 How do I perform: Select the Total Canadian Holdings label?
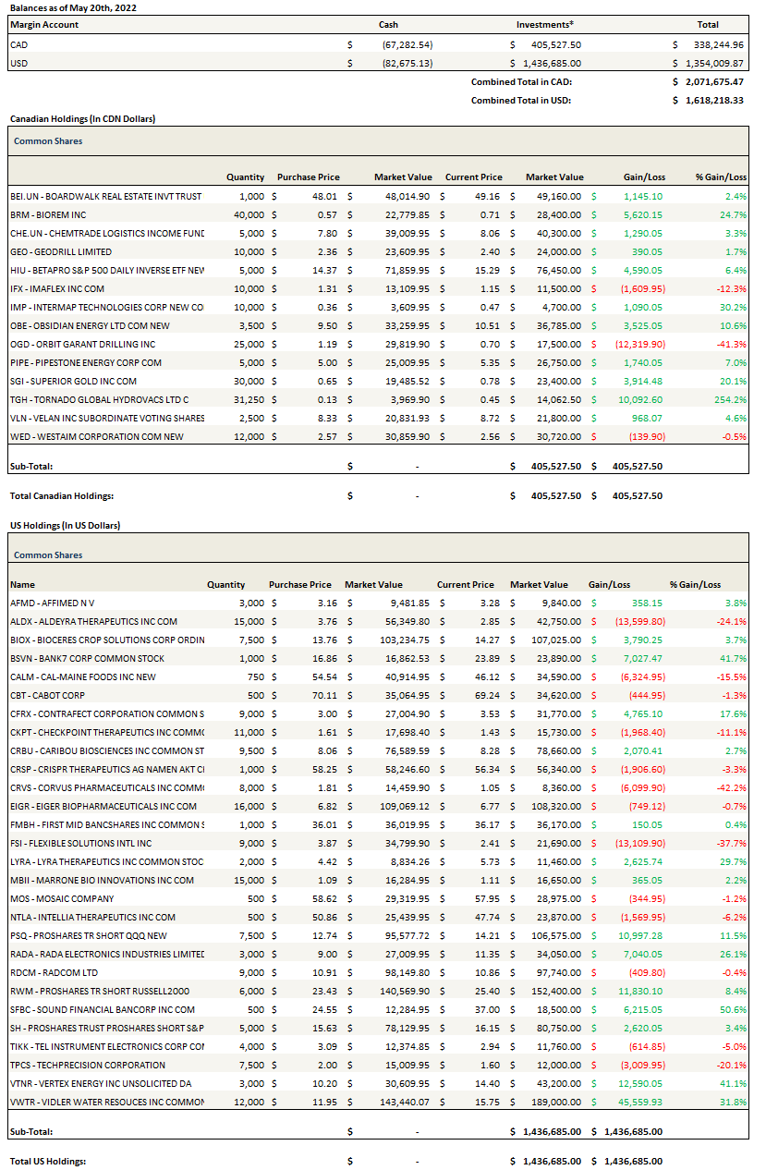point(61,496)
